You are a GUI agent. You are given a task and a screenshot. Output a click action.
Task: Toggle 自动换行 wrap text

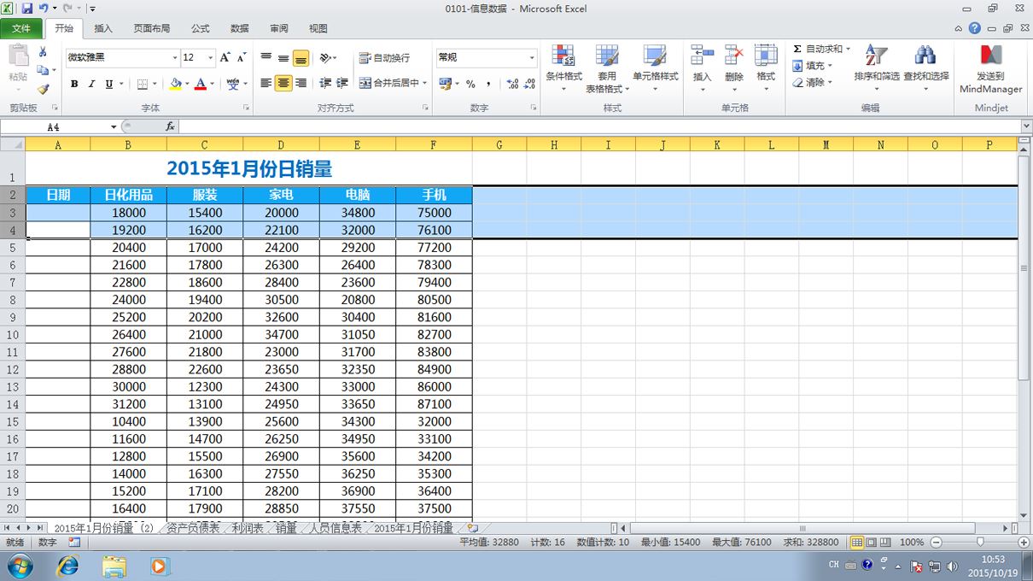[384, 58]
